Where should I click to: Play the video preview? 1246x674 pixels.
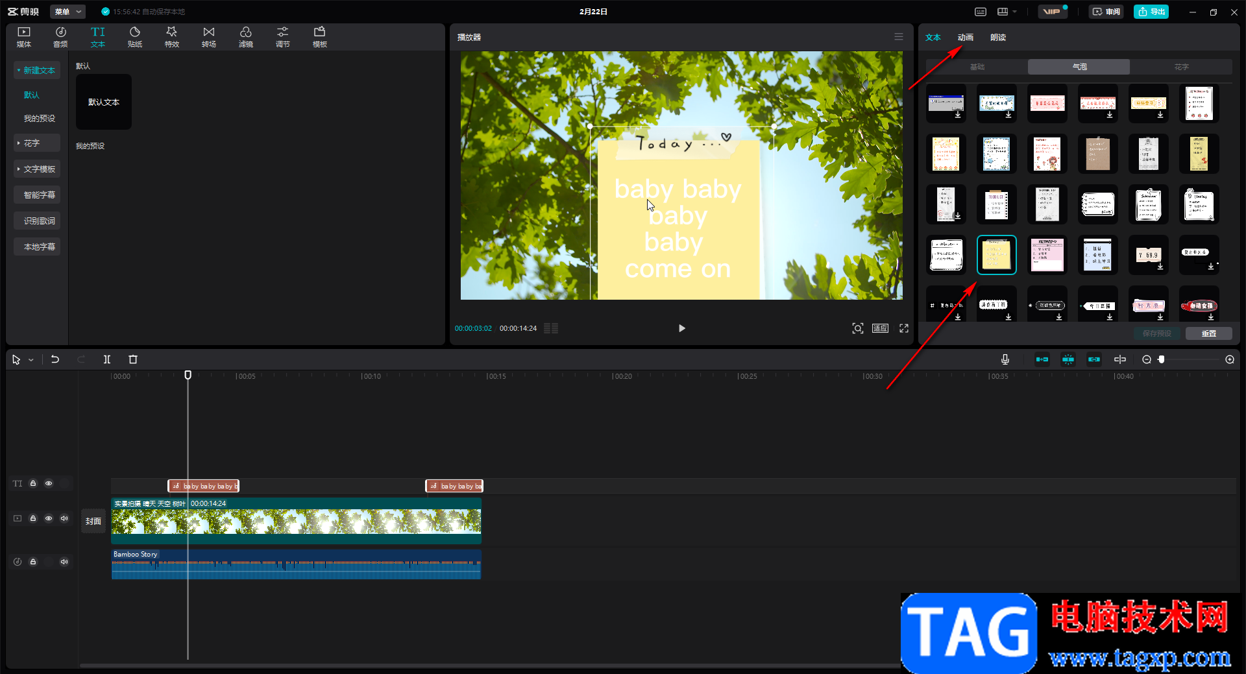tap(681, 328)
